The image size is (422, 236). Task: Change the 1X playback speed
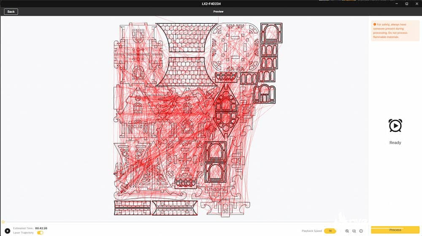pyautogui.click(x=330, y=231)
